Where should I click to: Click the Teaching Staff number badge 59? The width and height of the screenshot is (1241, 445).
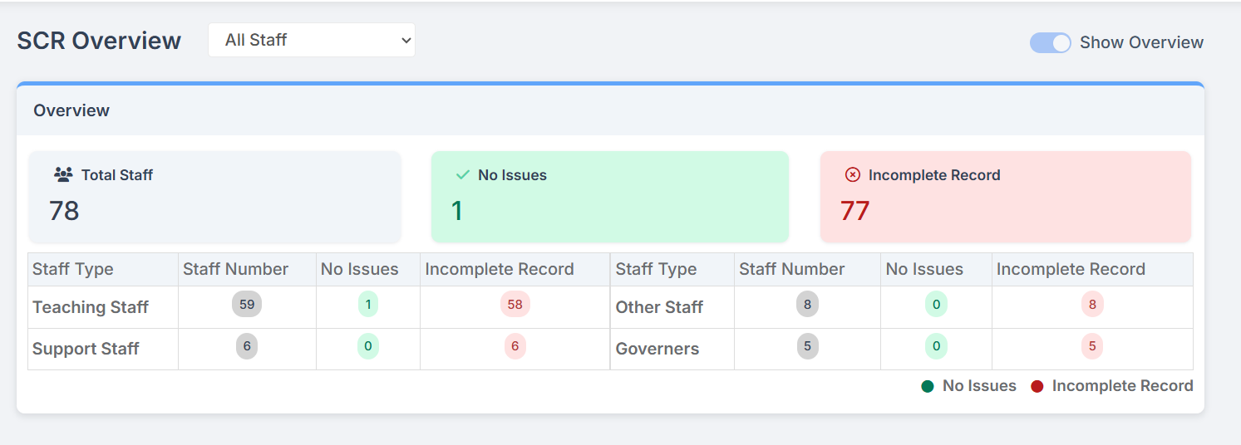[x=247, y=305]
